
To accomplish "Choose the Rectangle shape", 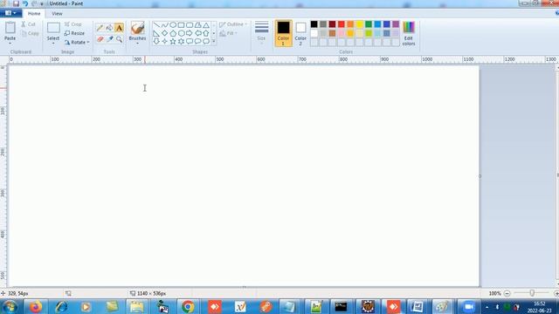I will (x=181, y=25).
